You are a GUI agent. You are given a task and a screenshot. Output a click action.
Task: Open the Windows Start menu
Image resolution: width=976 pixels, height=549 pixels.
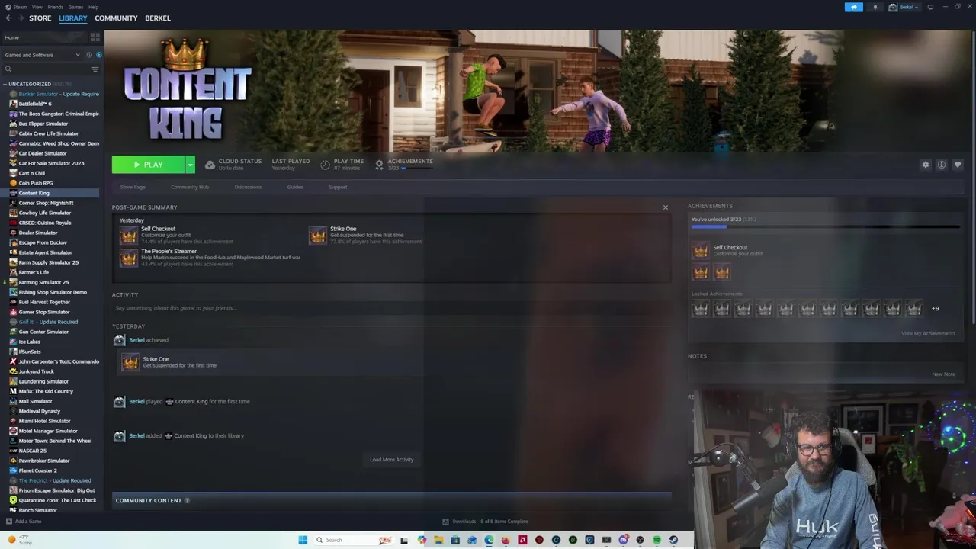click(x=303, y=540)
